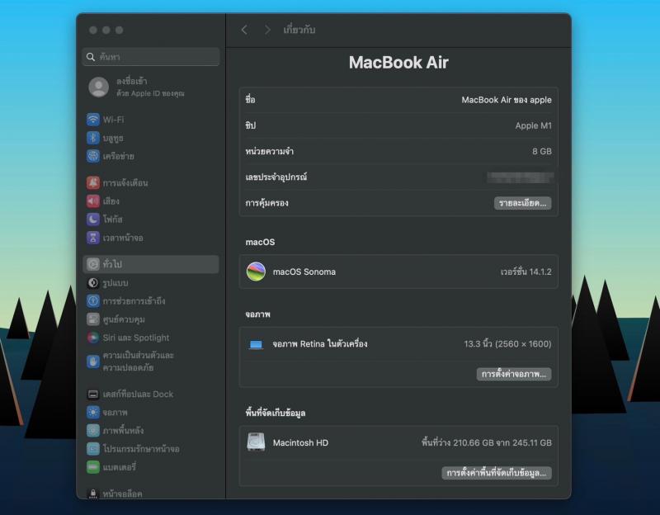Image resolution: width=660 pixels, height=515 pixels.
Task: Select the โฟกัส sidebar label
Action: [113, 219]
